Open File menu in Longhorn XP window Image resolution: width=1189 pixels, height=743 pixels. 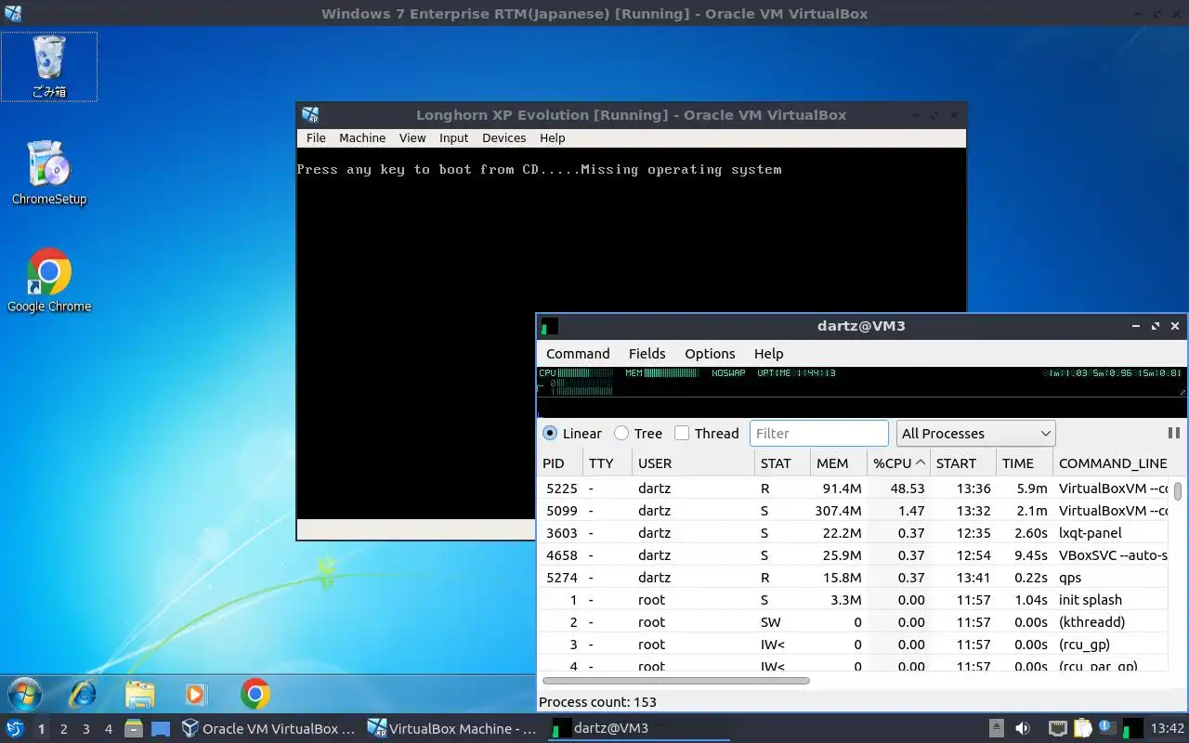coord(316,137)
